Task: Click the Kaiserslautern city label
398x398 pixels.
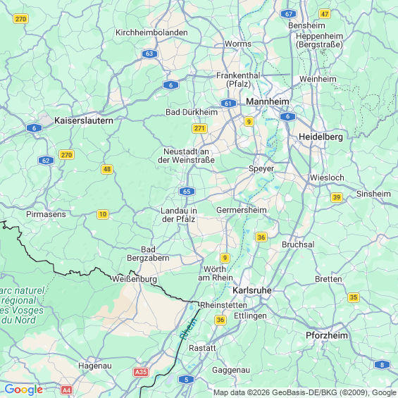Action: pos(84,120)
